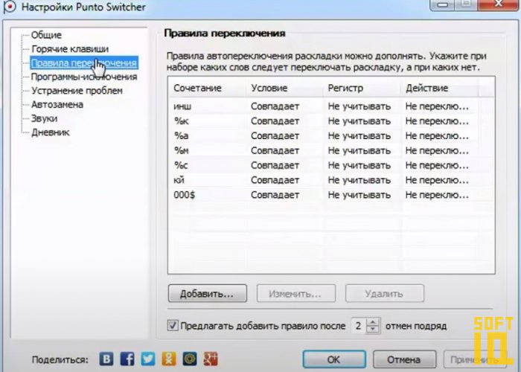The width and height of the screenshot is (521, 372).
Task: Select the 'инш' rule row
Action: [x=331, y=106]
